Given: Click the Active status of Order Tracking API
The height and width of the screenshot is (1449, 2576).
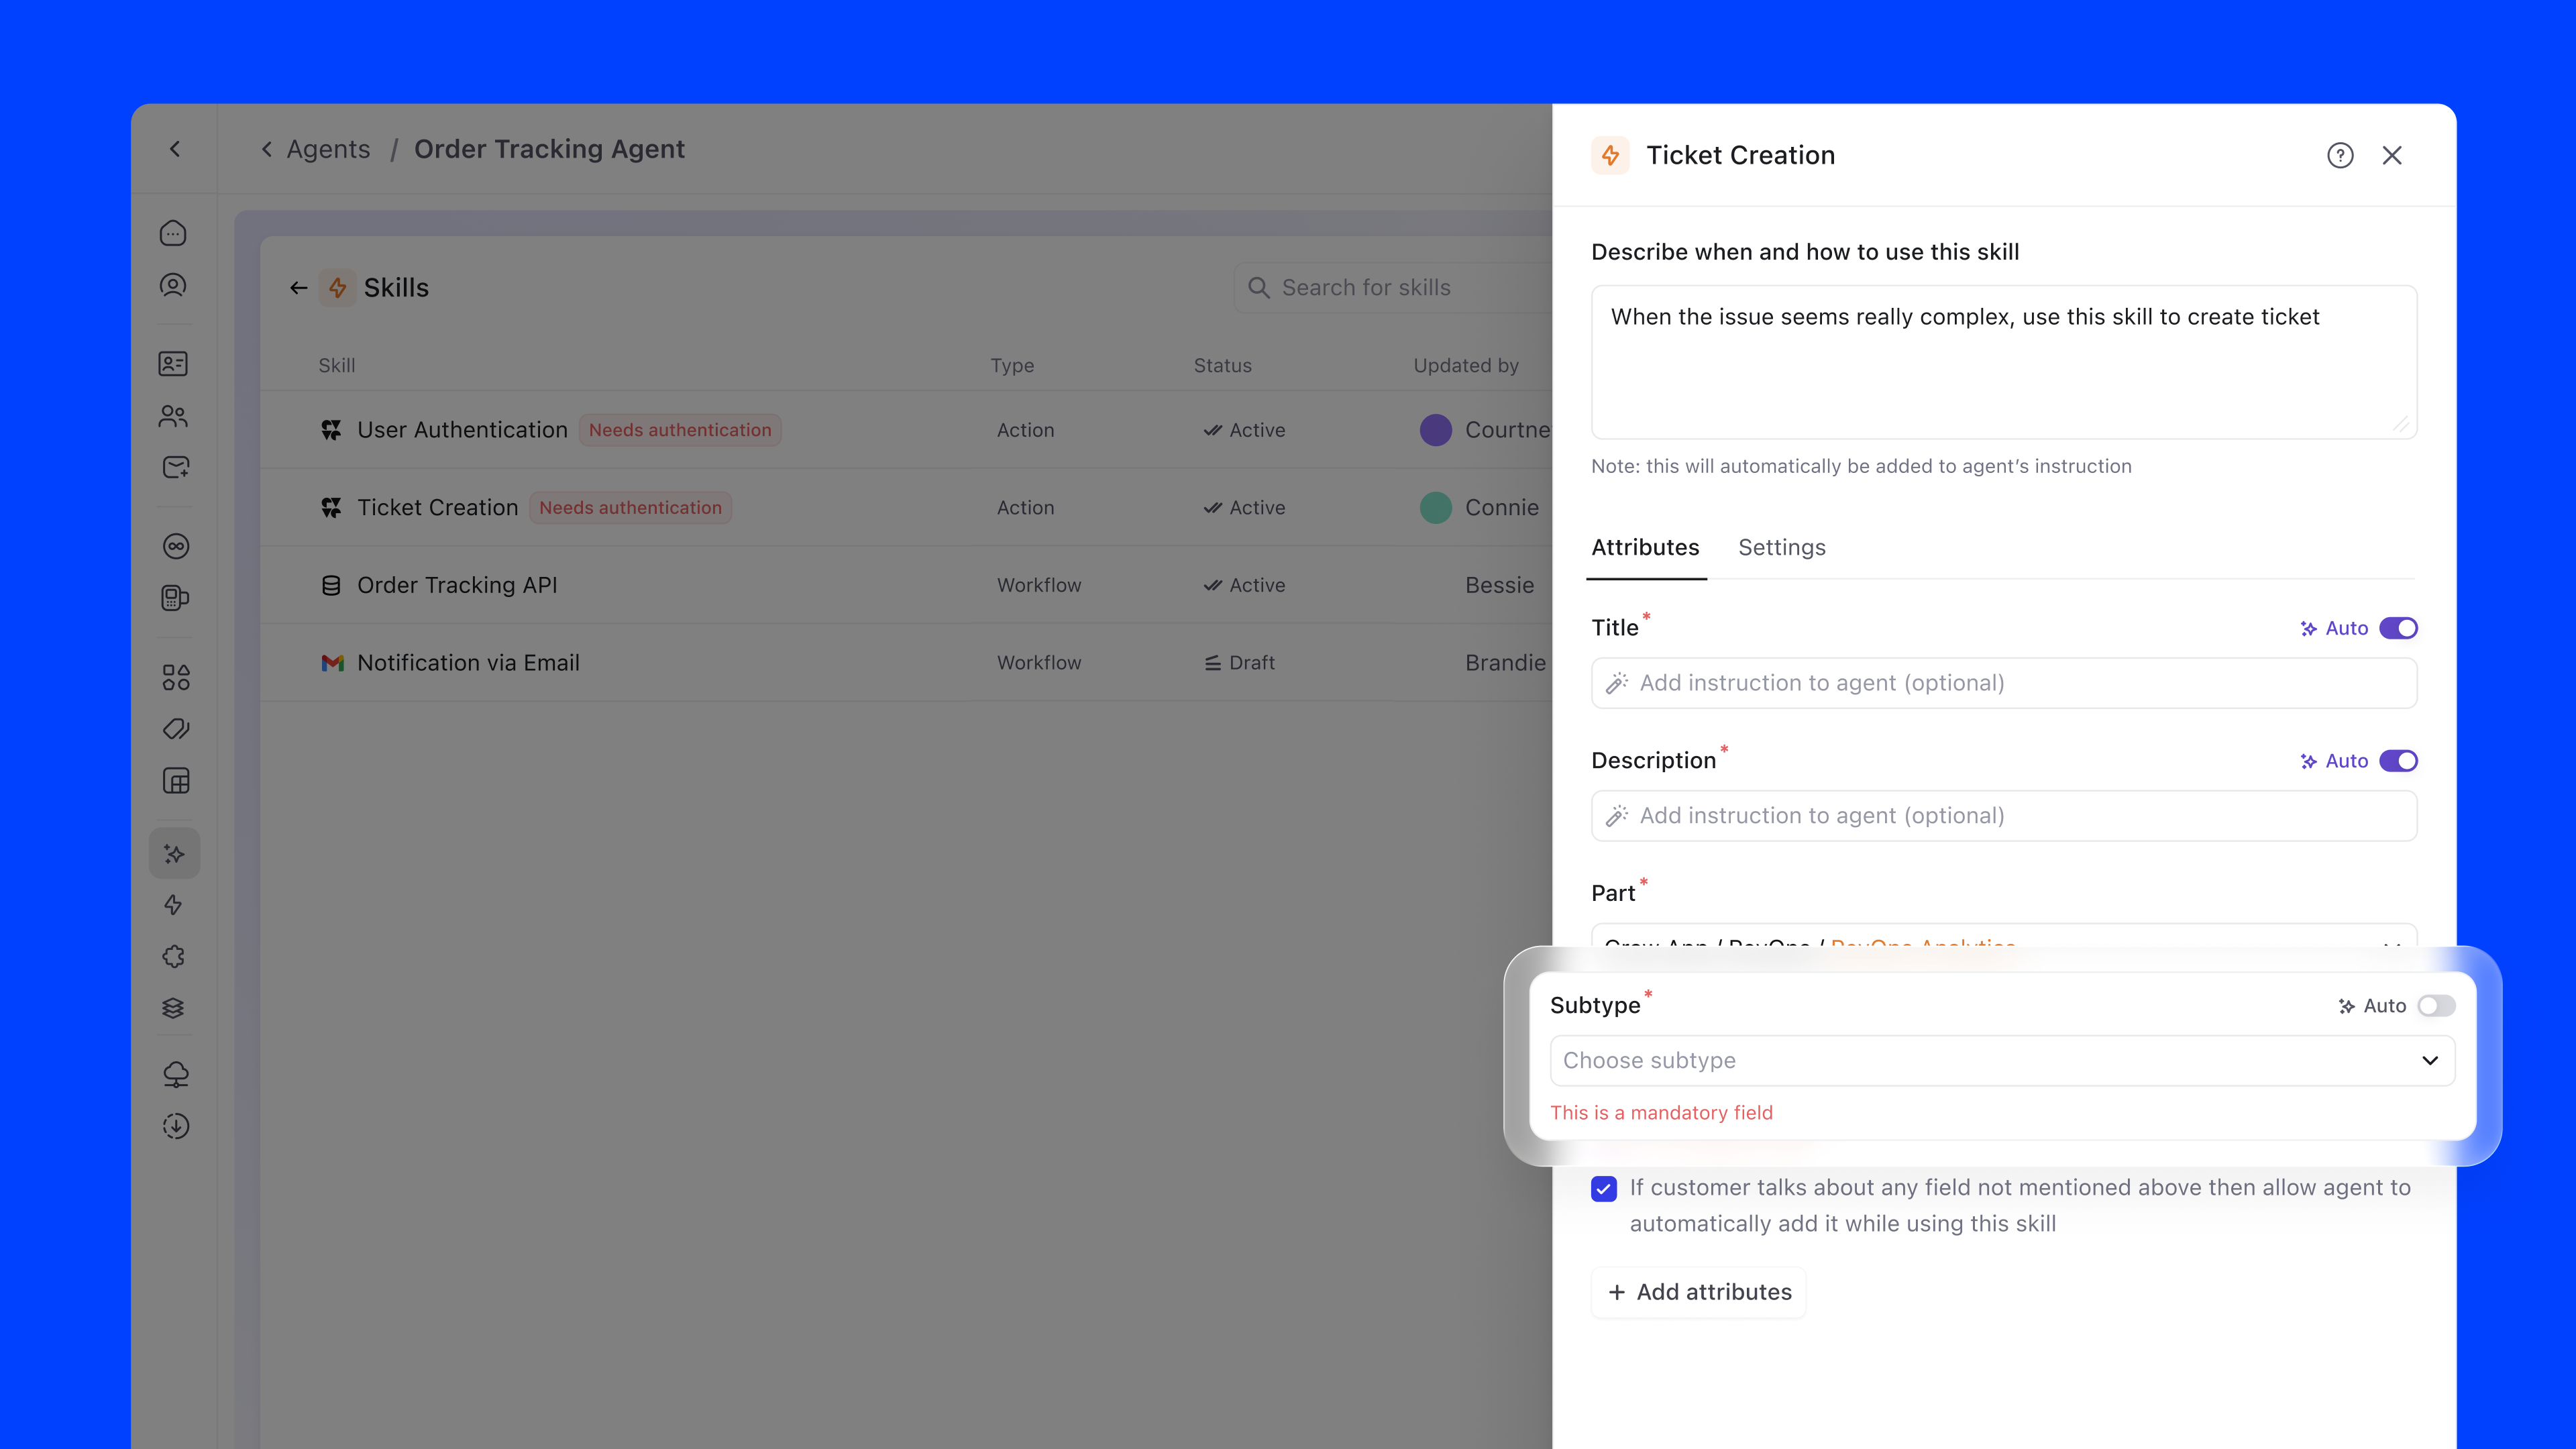Looking at the screenshot, I should click(1245, 585).
